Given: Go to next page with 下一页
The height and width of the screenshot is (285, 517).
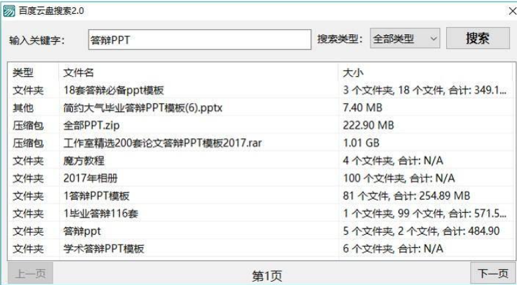Looking at the screenshot, I should tap(493, 274).
